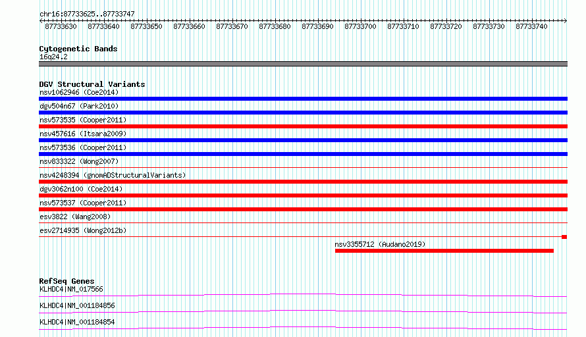Click the short red bar for nsv3355712
586x337 pixels.
(x=444, y=251)
